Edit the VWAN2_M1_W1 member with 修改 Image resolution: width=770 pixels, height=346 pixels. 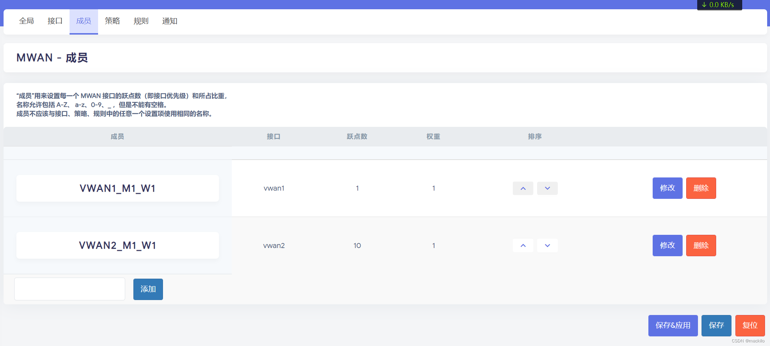tap(667, 246)
